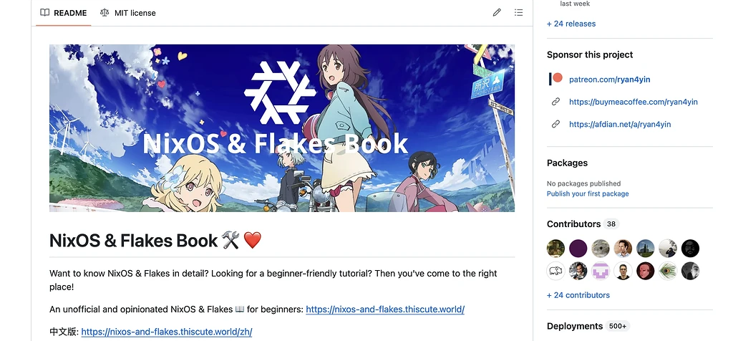
Task: Expand the + 24 contributors list
Action: (x=578, y=295)
